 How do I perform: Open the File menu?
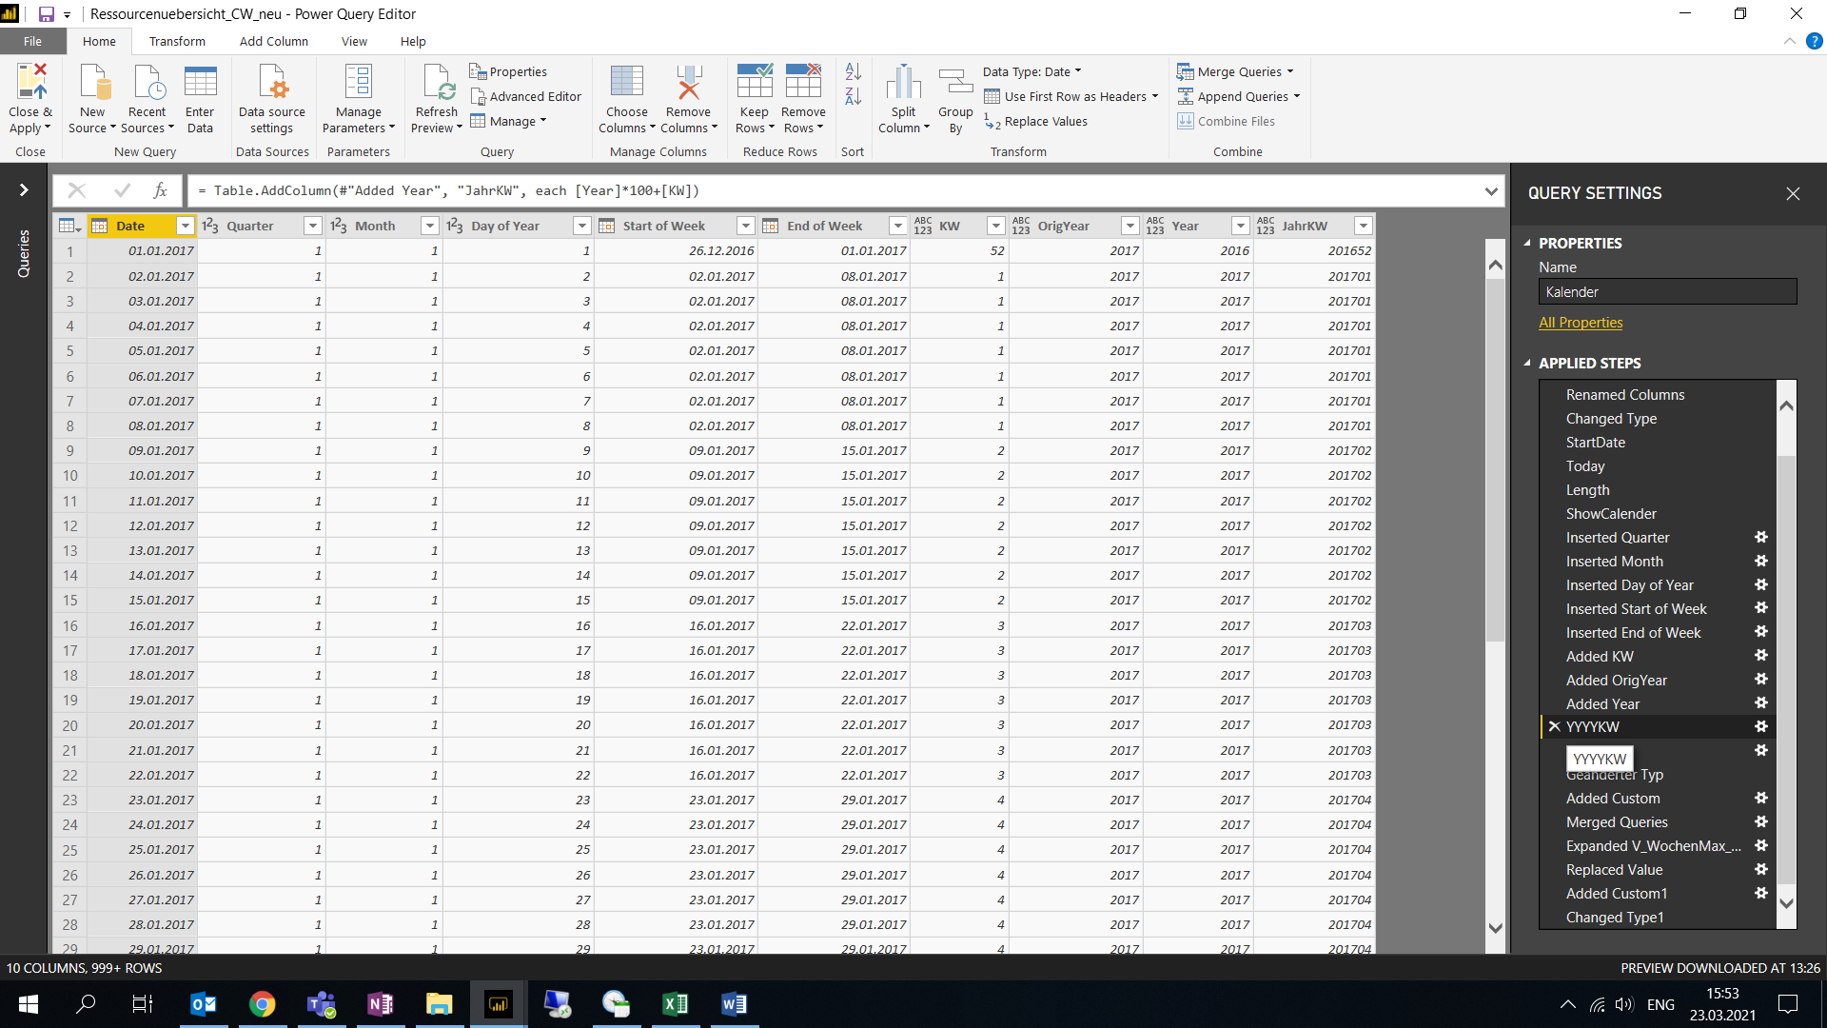point(33,41)
